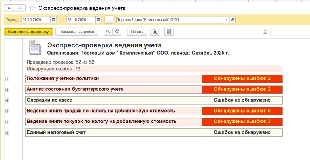310x160 pixels.
Task: Open calendar for period start date
Action: [x=53, y=19]
